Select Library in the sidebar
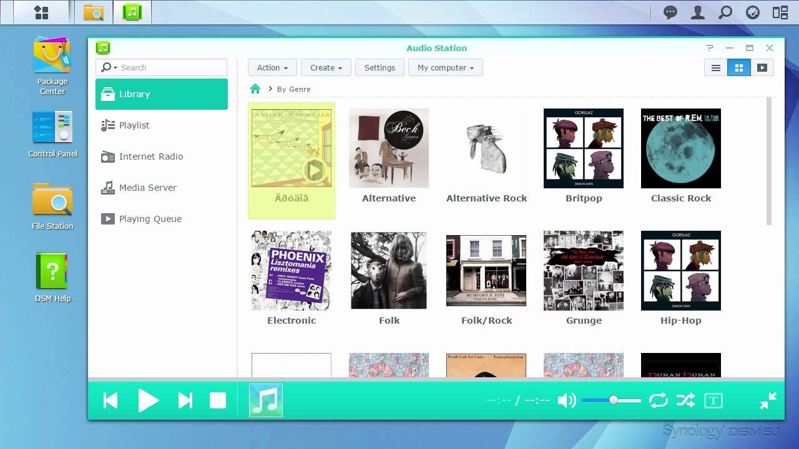This screenshot has height=449, width=799. pyautogui.click(x=162, y=94)
